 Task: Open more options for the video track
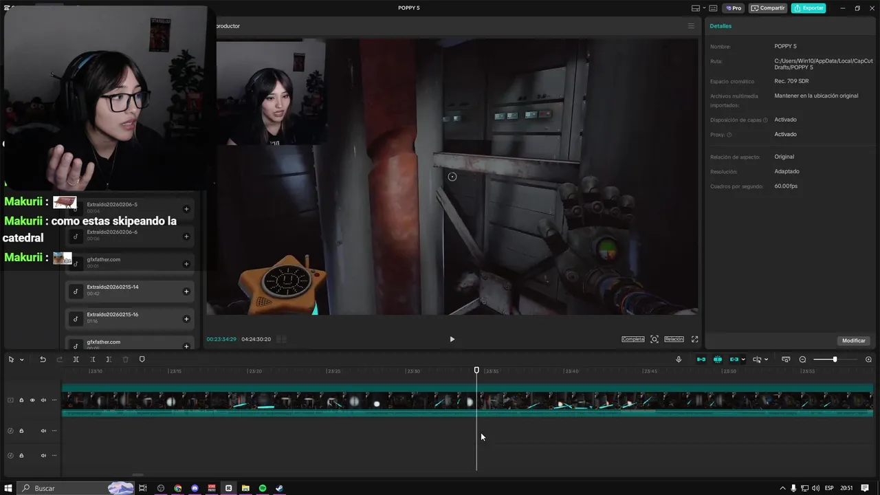point(54,400)
